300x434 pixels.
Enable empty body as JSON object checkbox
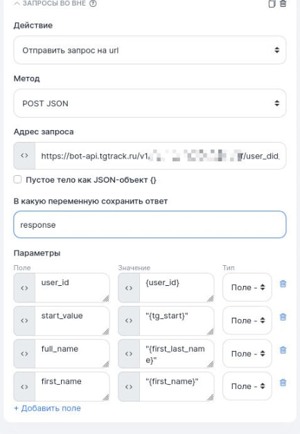pos(17,179)
